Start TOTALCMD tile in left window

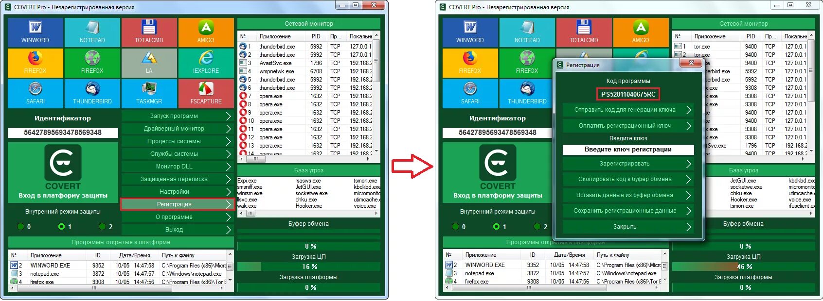pos(149,33)
